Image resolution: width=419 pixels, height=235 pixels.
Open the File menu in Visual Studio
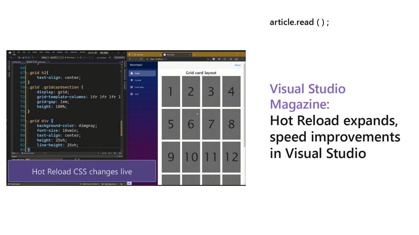14,52
